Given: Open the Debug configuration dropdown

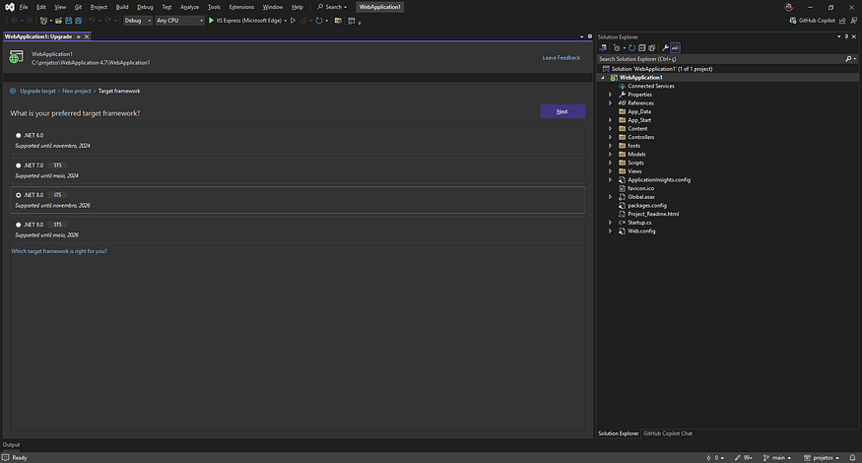Looking at the screenshot, I should coord(137,20).
